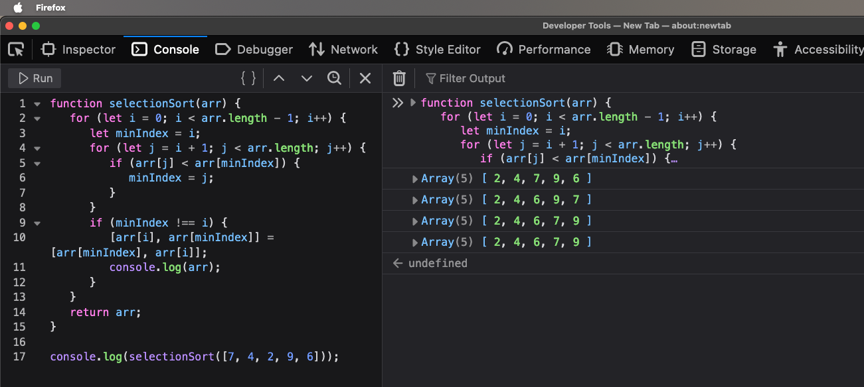This screenshot has height=387, width=864.
Task: Open the Firefox menu in menu bar
Action: pyautogui.click(x=50, y=7)
